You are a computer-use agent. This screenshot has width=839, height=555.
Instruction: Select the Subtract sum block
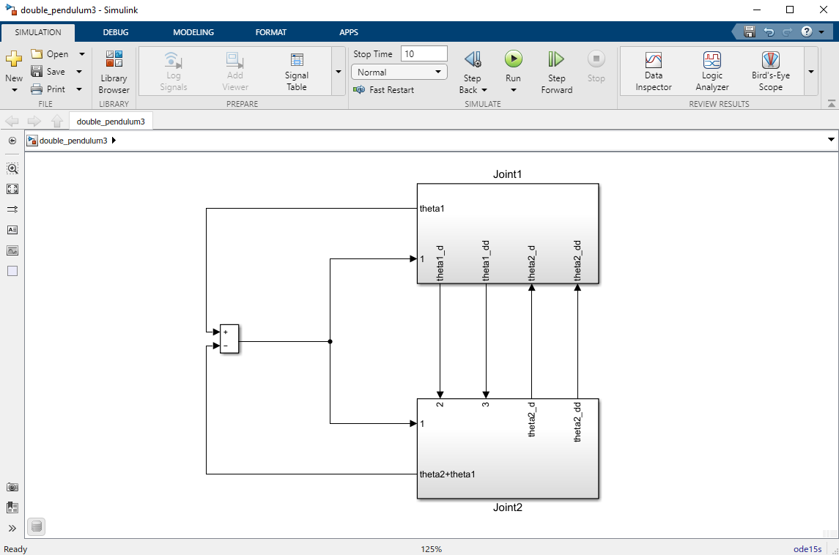coord(229,339)
